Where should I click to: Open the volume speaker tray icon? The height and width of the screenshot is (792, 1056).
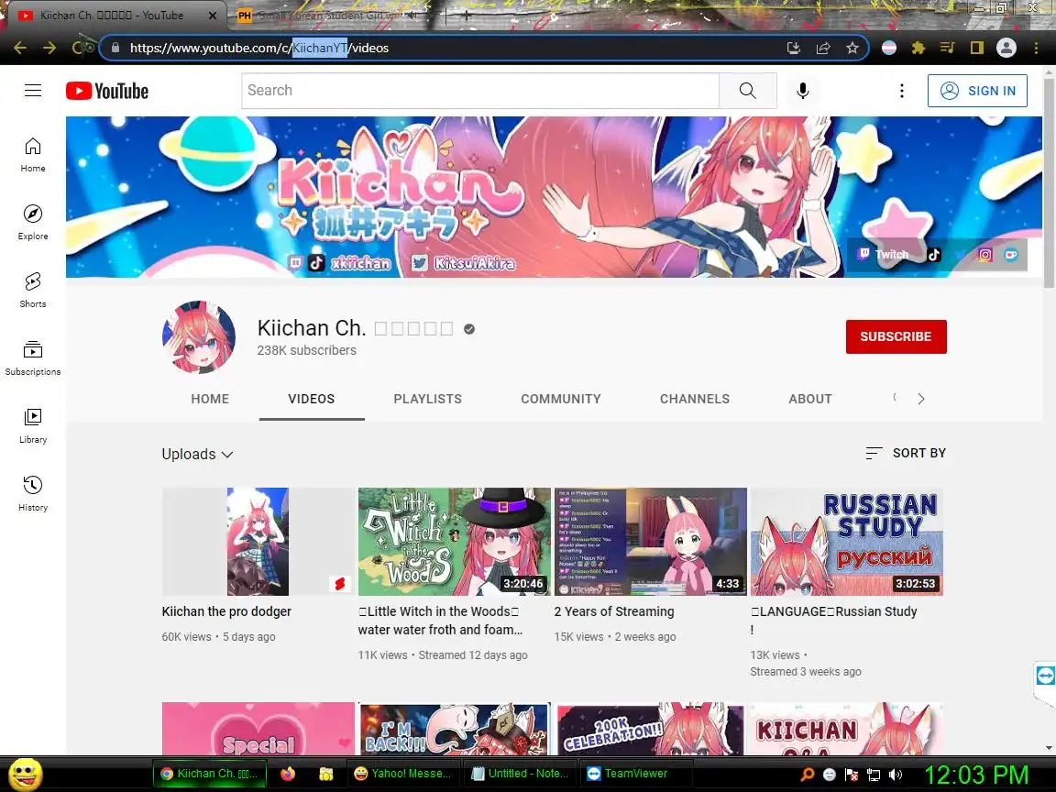click(x=896, y=775)
